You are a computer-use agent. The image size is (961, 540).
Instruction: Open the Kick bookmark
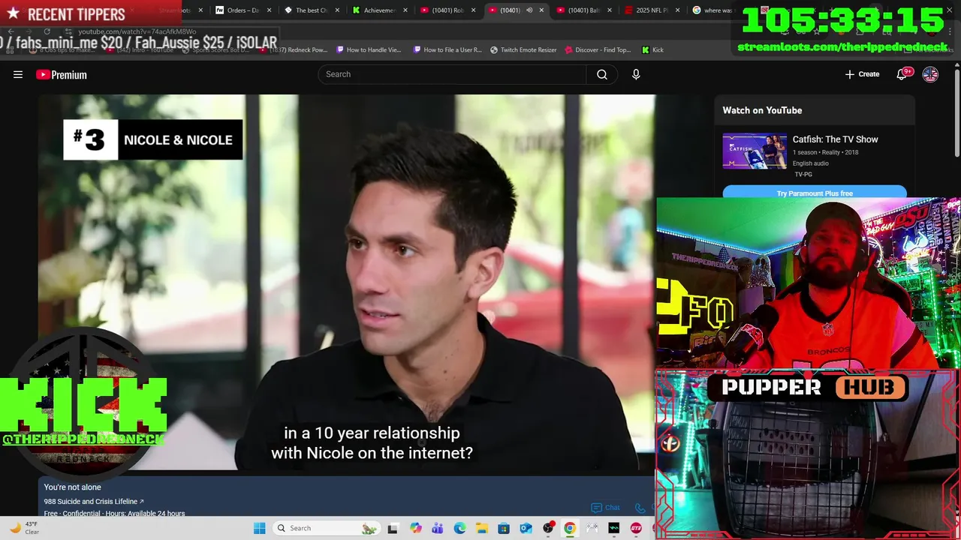(x=652, y=50)
